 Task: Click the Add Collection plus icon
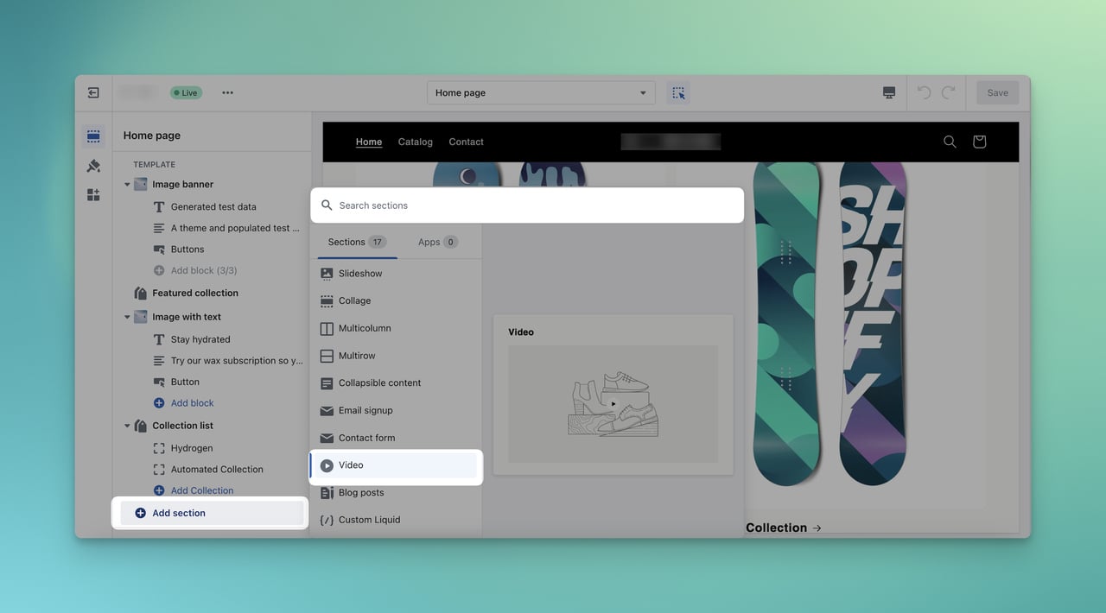(x=159, y=490)
